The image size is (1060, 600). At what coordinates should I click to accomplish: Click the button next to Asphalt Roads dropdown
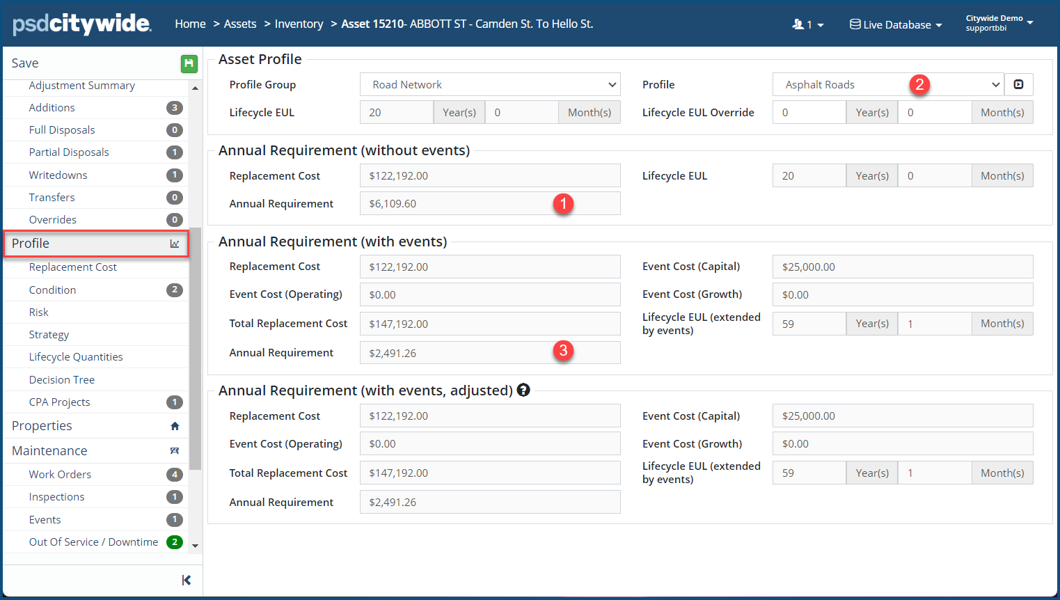click(x=1018, y=85)
